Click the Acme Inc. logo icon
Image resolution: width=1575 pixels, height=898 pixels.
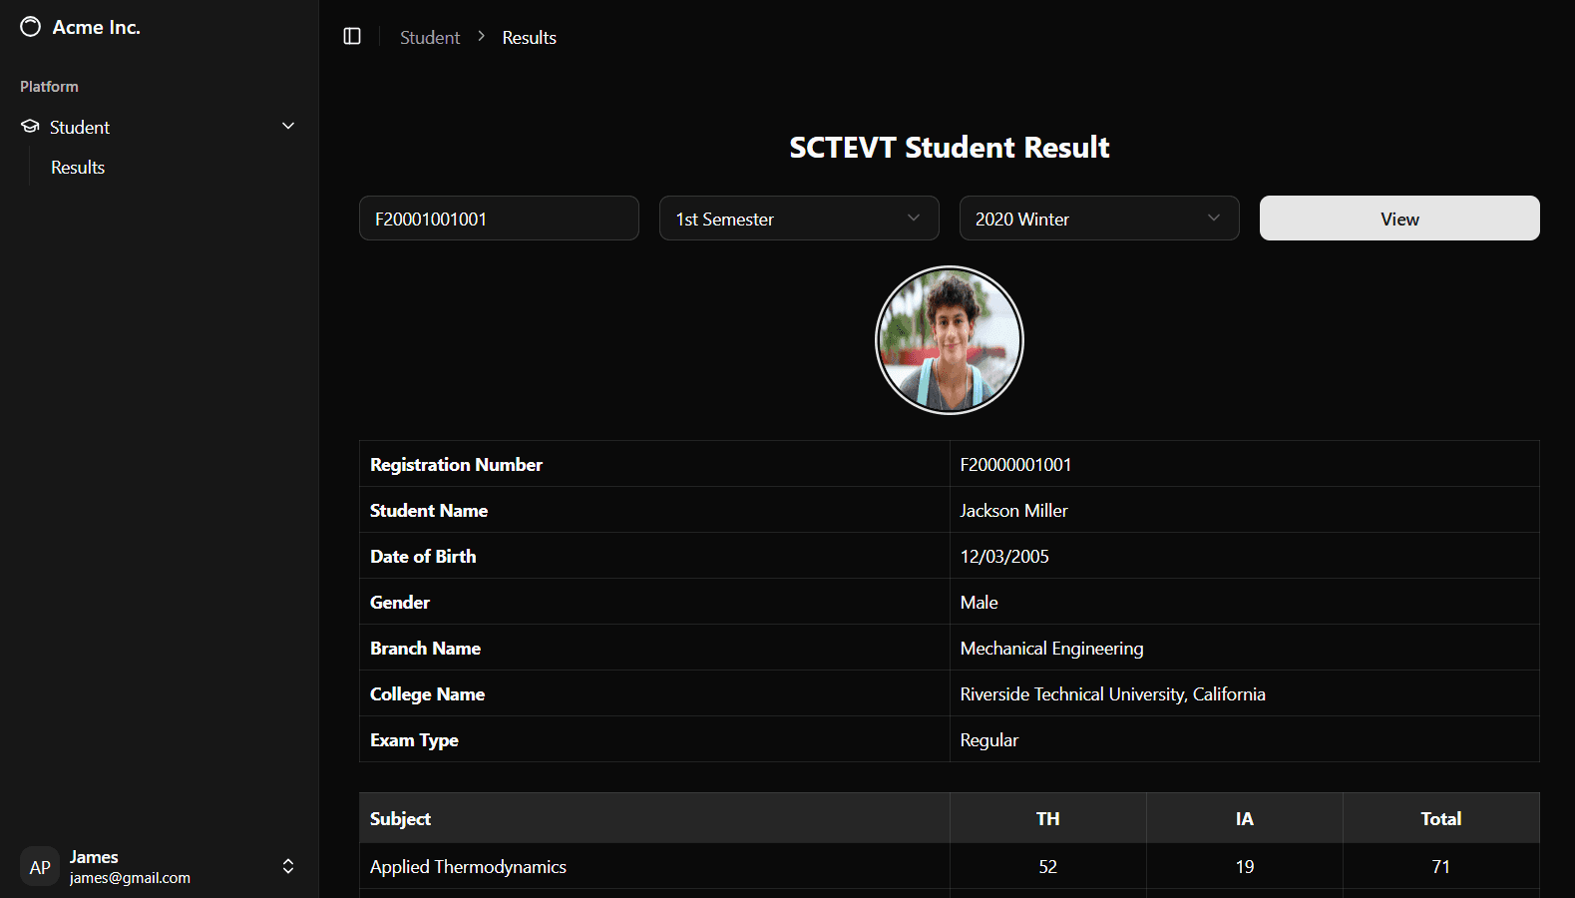point(31,27)
